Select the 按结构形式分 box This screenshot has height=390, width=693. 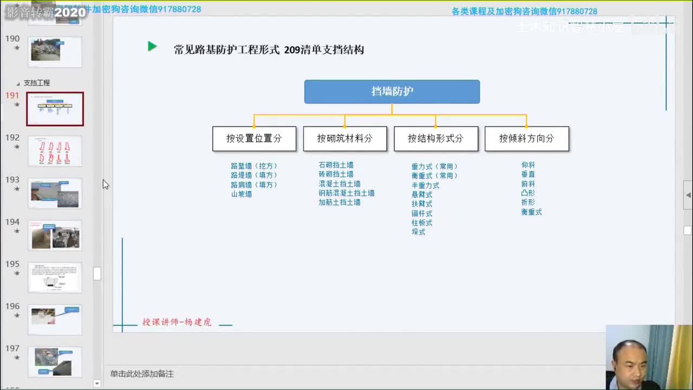point(436,139)
